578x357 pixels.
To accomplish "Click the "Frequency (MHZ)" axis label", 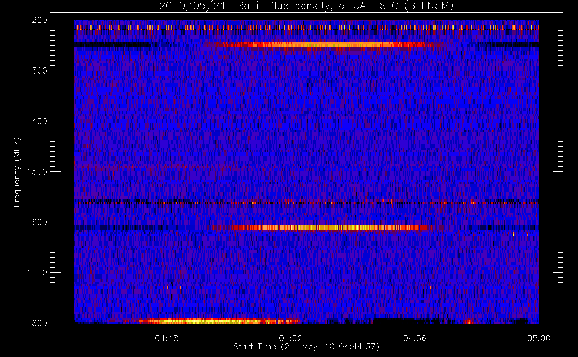I will click(17, 172).
